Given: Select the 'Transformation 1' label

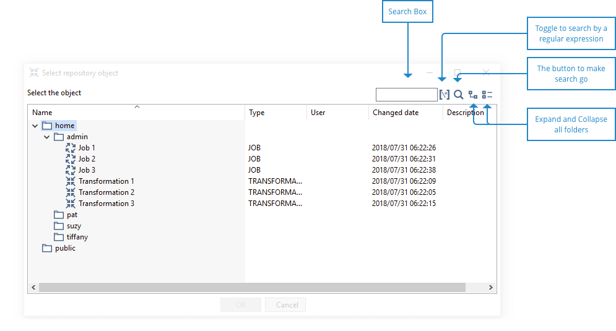Looking at the screenshot, I should pyautogui.click(x=106, y=181).
